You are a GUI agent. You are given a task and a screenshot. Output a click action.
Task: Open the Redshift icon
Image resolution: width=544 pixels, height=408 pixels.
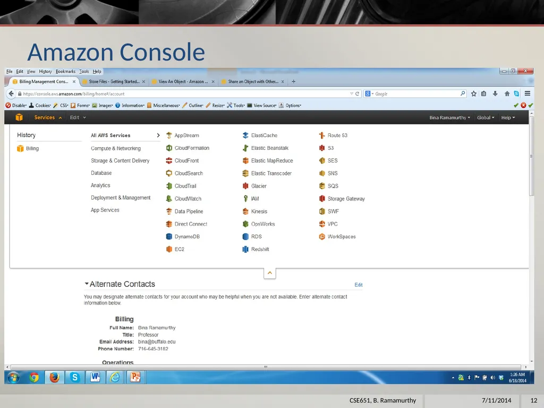pyautogui.click(x=245, y=249)
